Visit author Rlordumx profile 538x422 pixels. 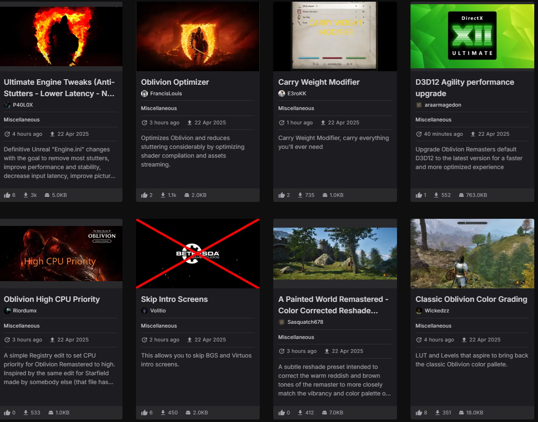coord(25,311)
